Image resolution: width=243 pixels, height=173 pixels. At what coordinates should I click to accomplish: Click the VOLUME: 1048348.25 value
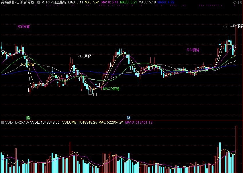80,122
